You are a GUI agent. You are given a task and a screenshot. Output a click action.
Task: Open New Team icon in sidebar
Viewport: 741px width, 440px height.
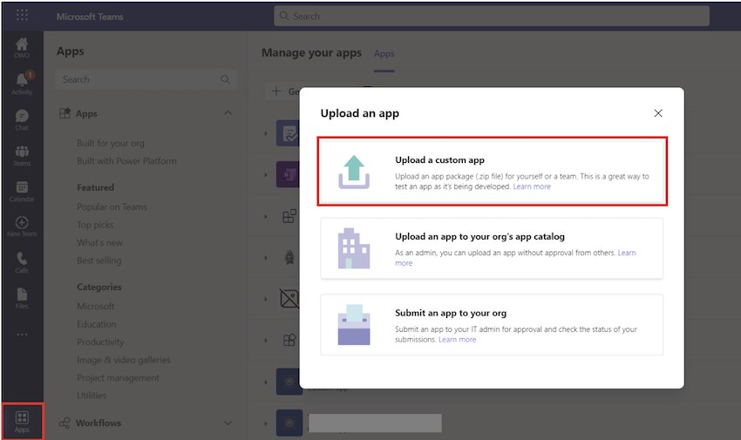point(22,227)
